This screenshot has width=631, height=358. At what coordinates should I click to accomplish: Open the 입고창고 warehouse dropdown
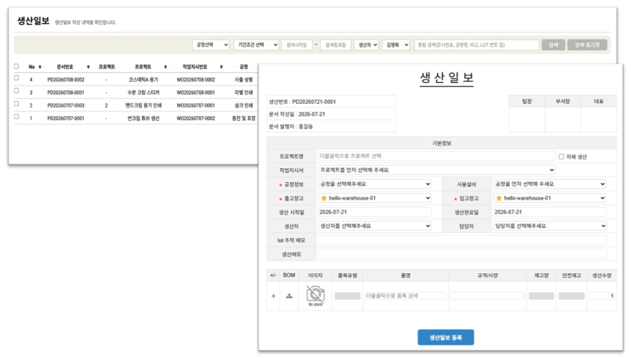pos(550,198)
